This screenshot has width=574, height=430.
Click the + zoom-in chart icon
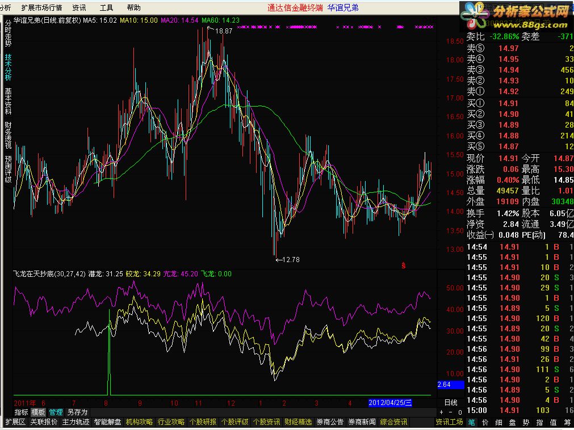[x=442, y=412]
